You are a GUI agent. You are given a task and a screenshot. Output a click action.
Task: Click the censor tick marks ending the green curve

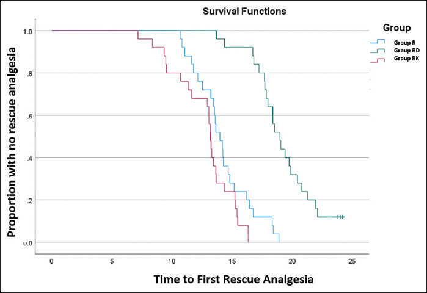(341, 217)
